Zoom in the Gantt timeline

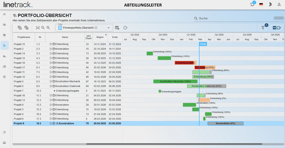coord(48,28)
